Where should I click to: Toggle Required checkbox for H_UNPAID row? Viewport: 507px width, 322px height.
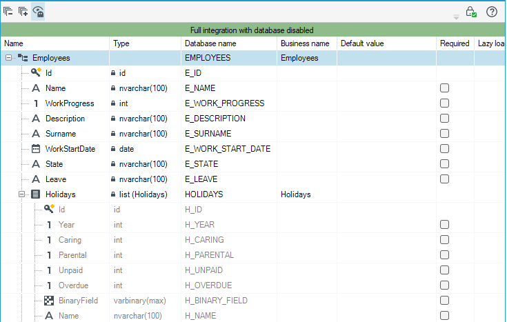(445, 270)
